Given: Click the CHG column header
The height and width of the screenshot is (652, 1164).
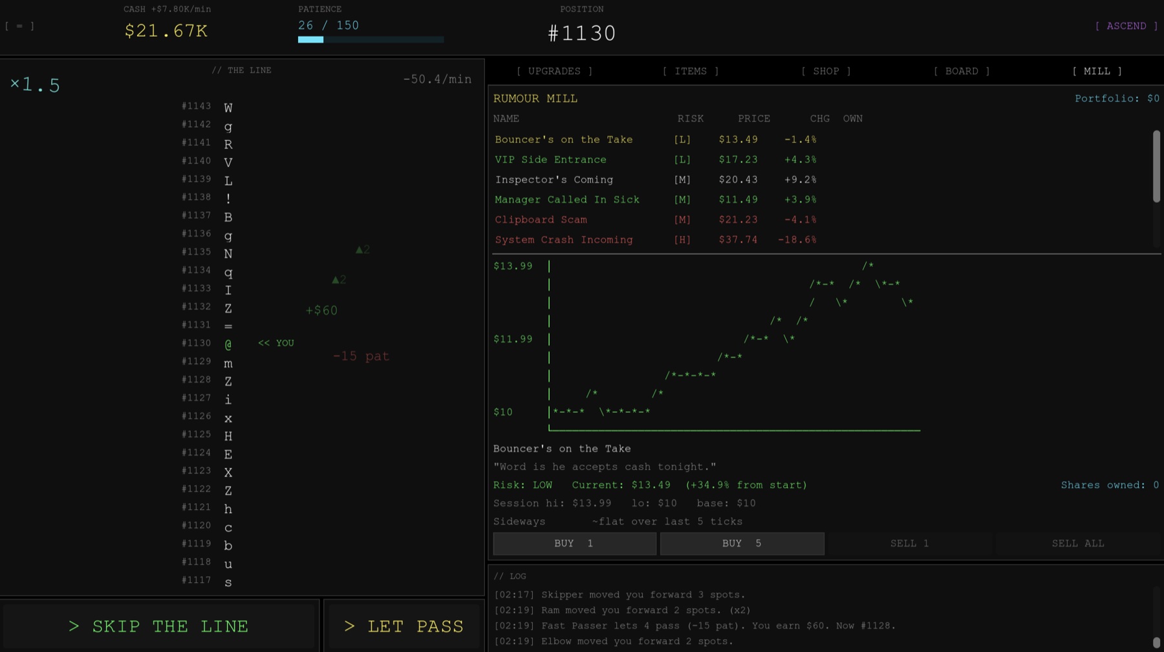Looking at the screenshot, I should tap(819, 119).
